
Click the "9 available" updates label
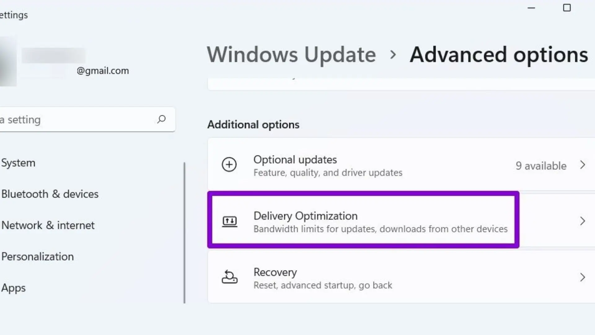point(541,166)
